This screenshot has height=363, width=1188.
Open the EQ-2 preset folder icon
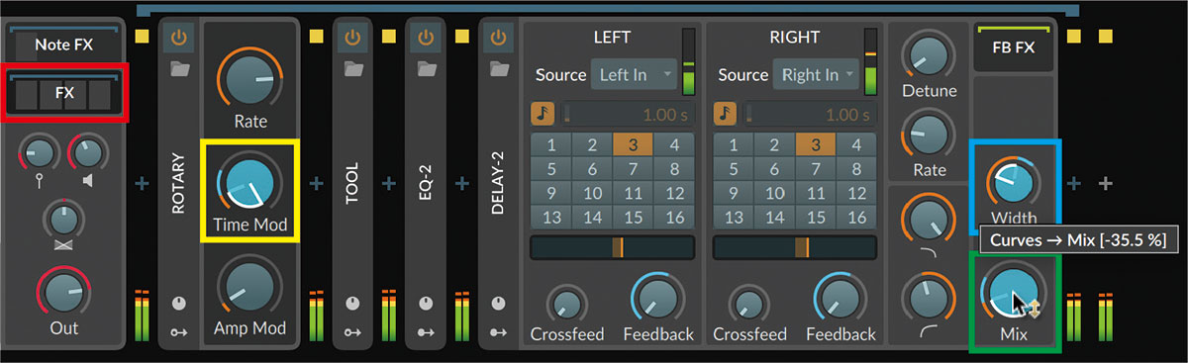click(x=426, y=69)
